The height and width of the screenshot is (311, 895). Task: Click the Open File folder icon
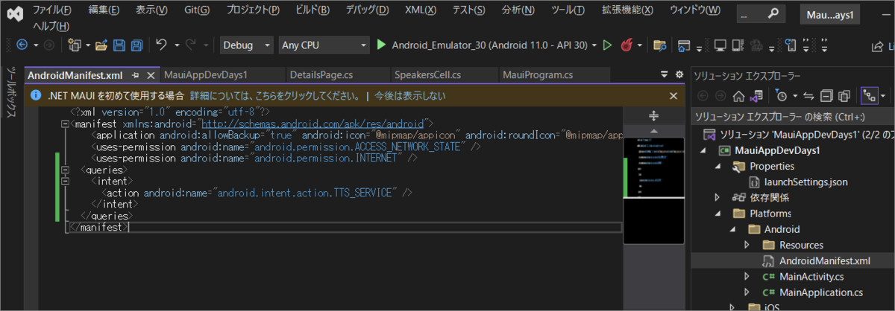(x=101, y=45)
